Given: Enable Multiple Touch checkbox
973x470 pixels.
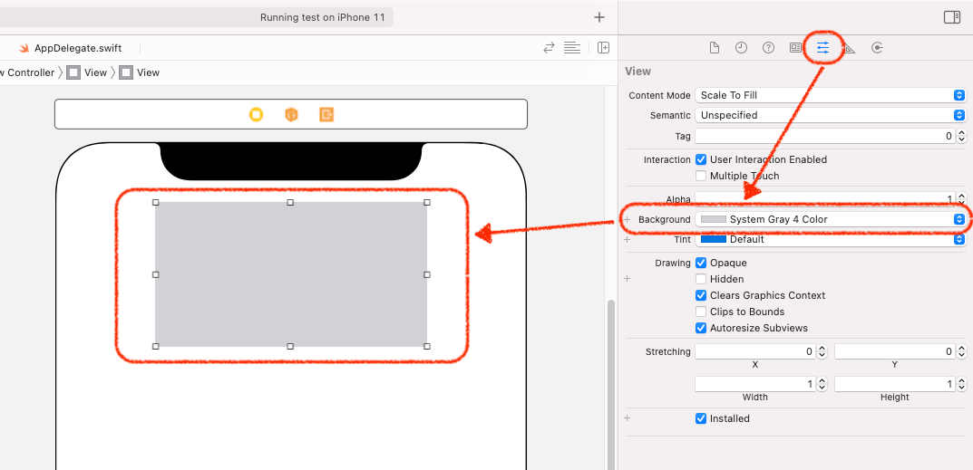Looking at the screenshot, I should point(701,176).
